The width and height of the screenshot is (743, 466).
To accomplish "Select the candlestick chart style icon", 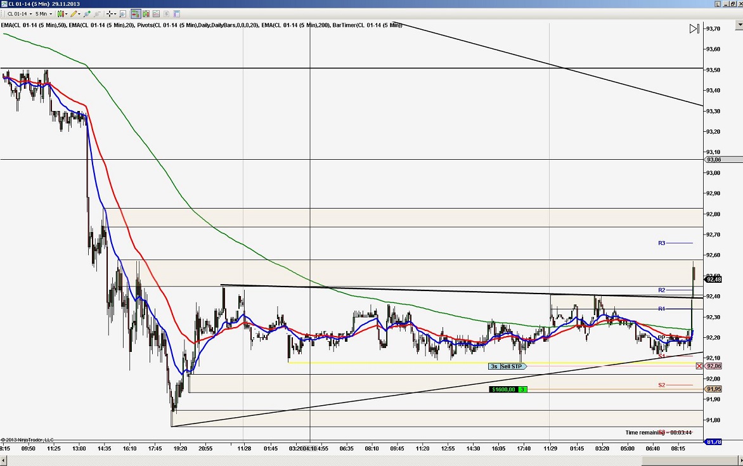I will [x=60, y=14].
